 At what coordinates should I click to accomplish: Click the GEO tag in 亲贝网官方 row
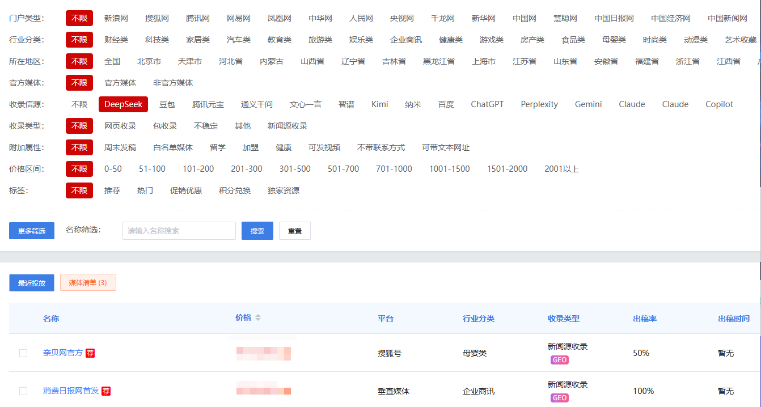click(x=559, y=360)
